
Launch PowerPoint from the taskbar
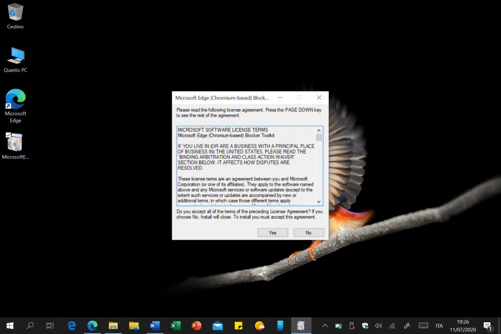197,325
